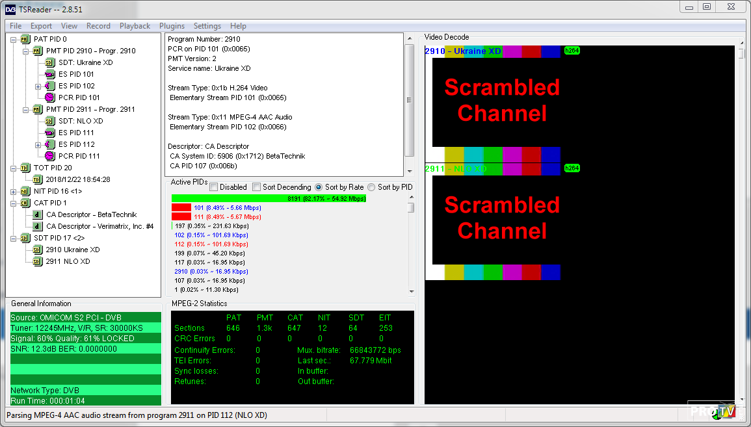Check the Sort Decending checkbox
This screenshot has height=427, width=751.
click(x=257, y=187)
